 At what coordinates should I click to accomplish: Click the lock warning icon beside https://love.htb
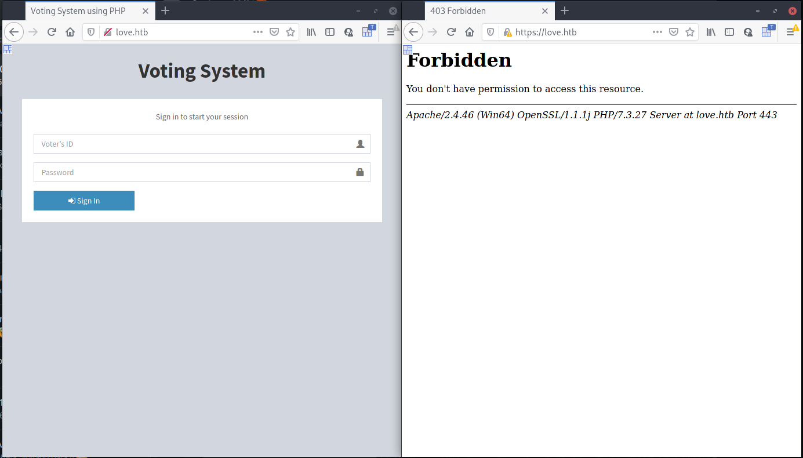click(x=507, y=32)
